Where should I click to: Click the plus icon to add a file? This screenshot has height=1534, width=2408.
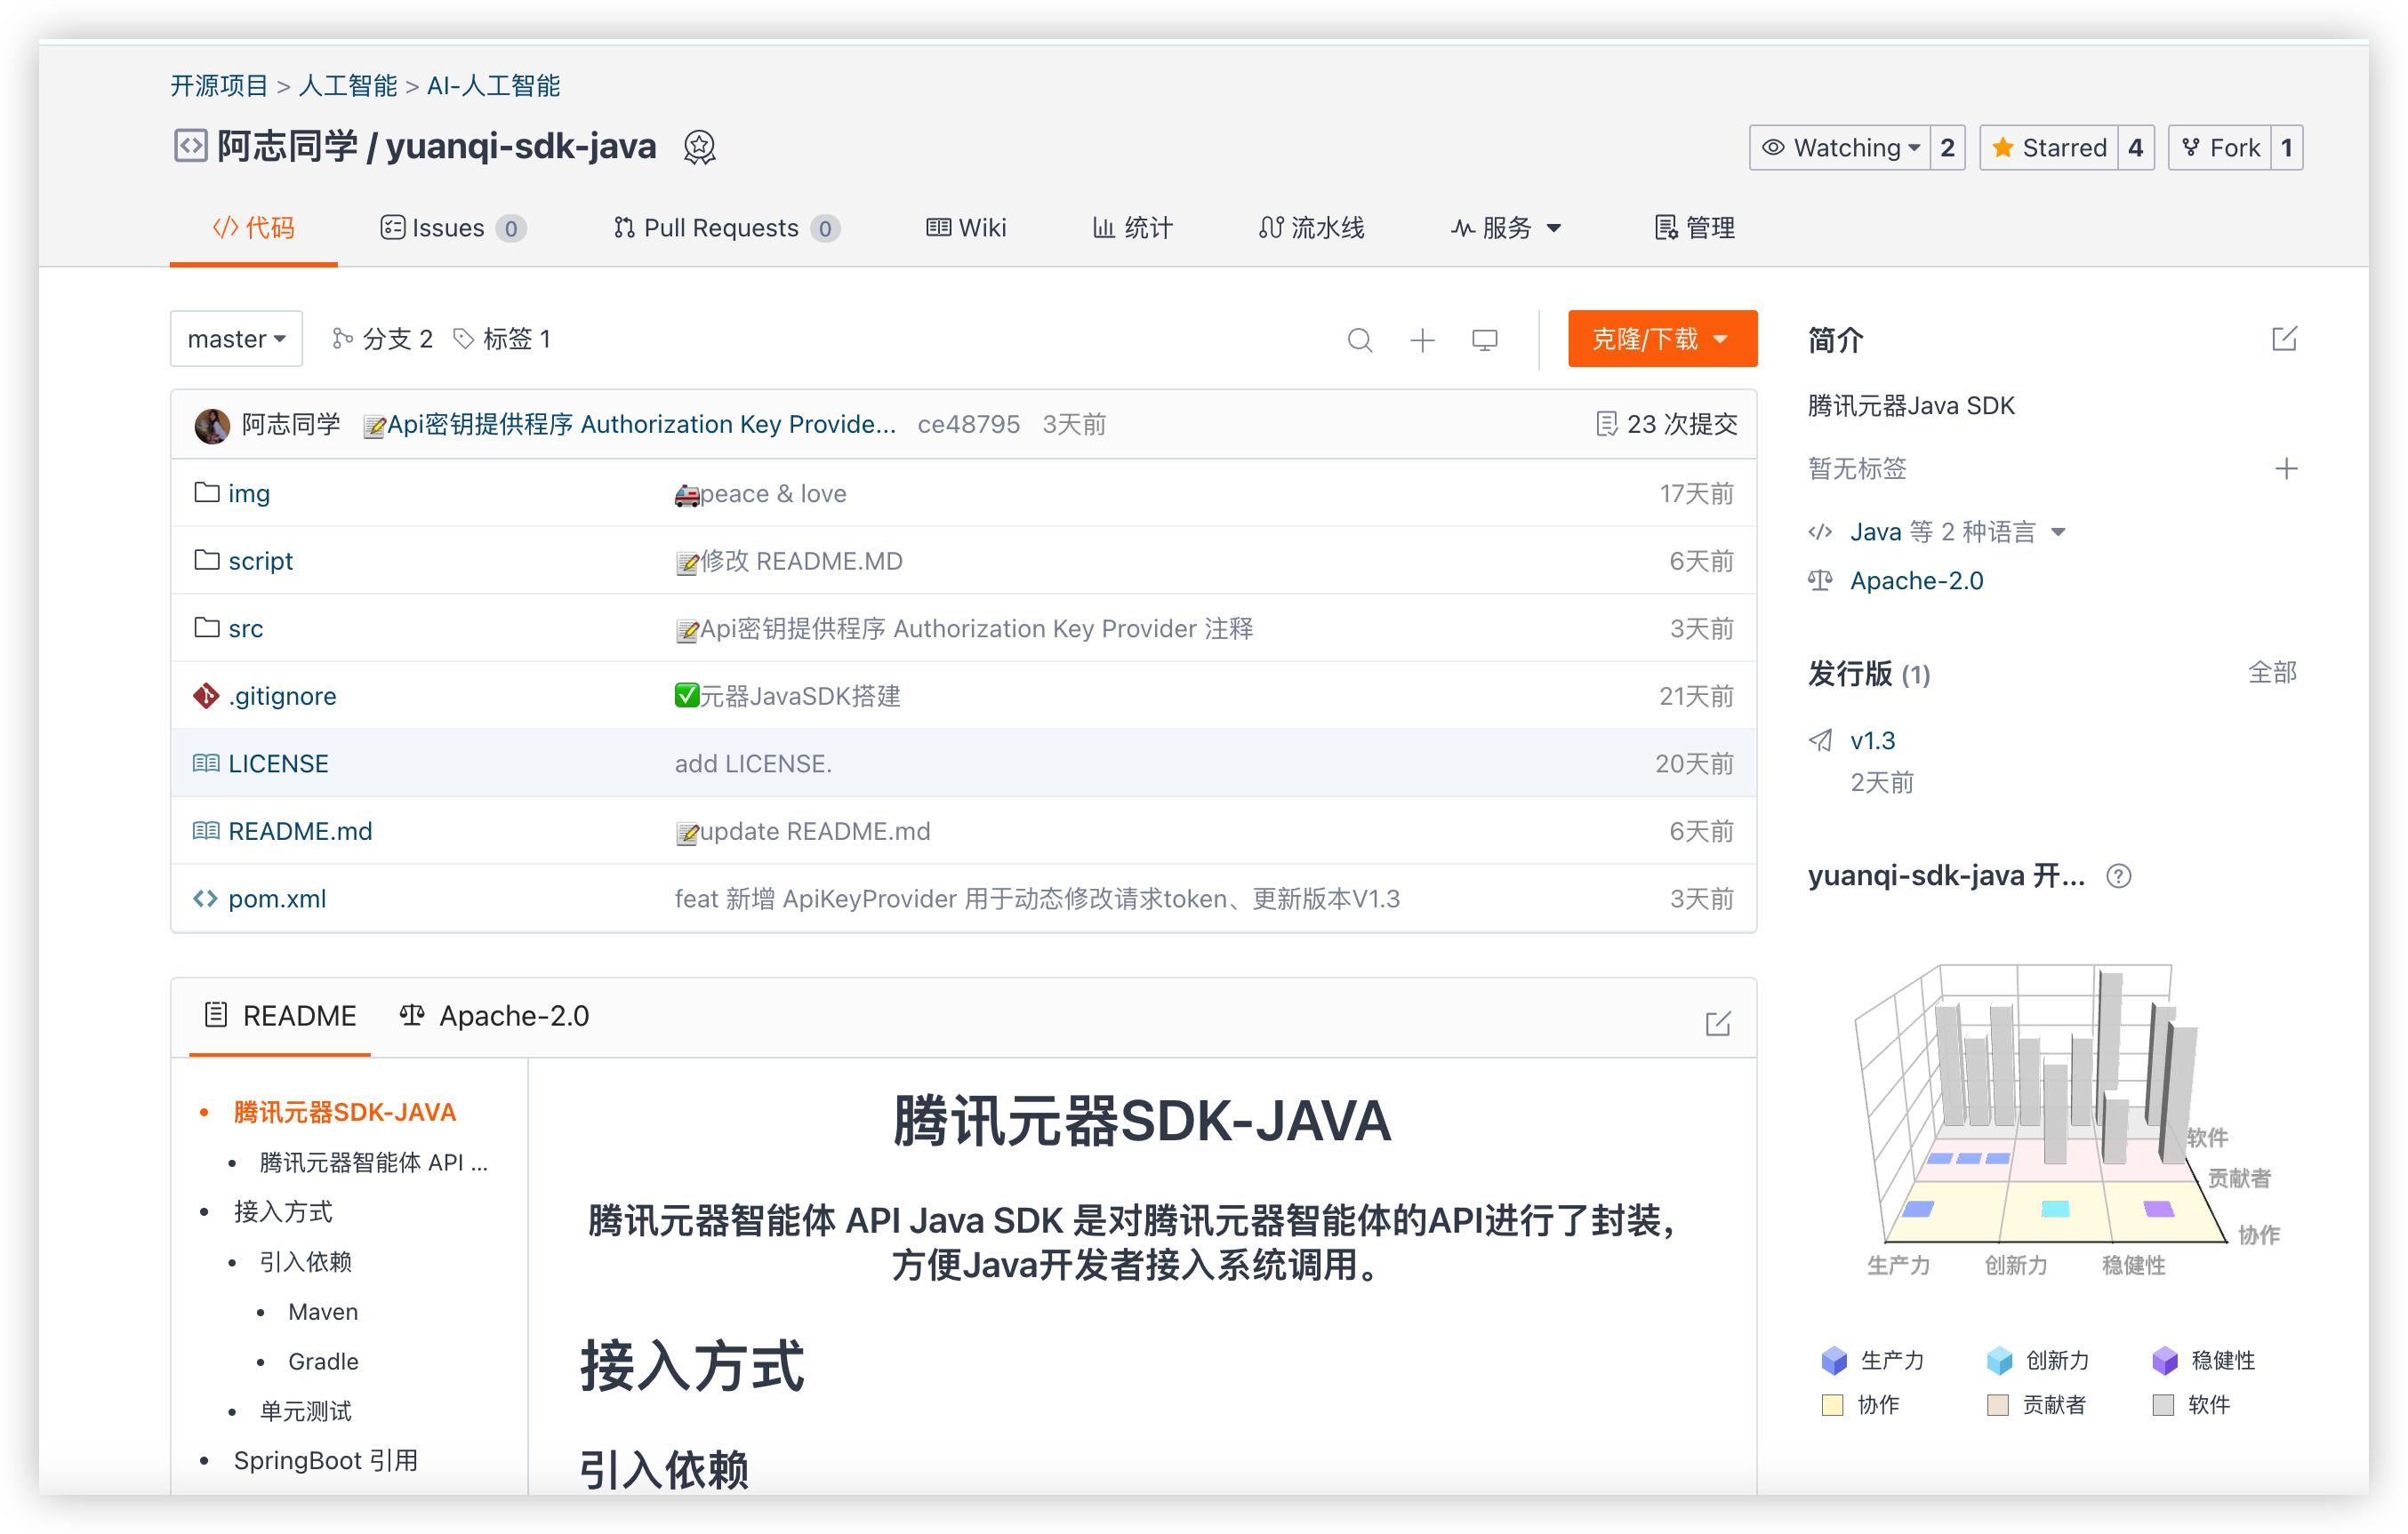[1422, 340]
